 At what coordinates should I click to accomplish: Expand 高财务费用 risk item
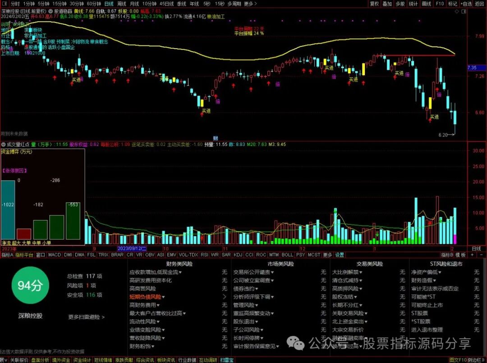point(144,305)
